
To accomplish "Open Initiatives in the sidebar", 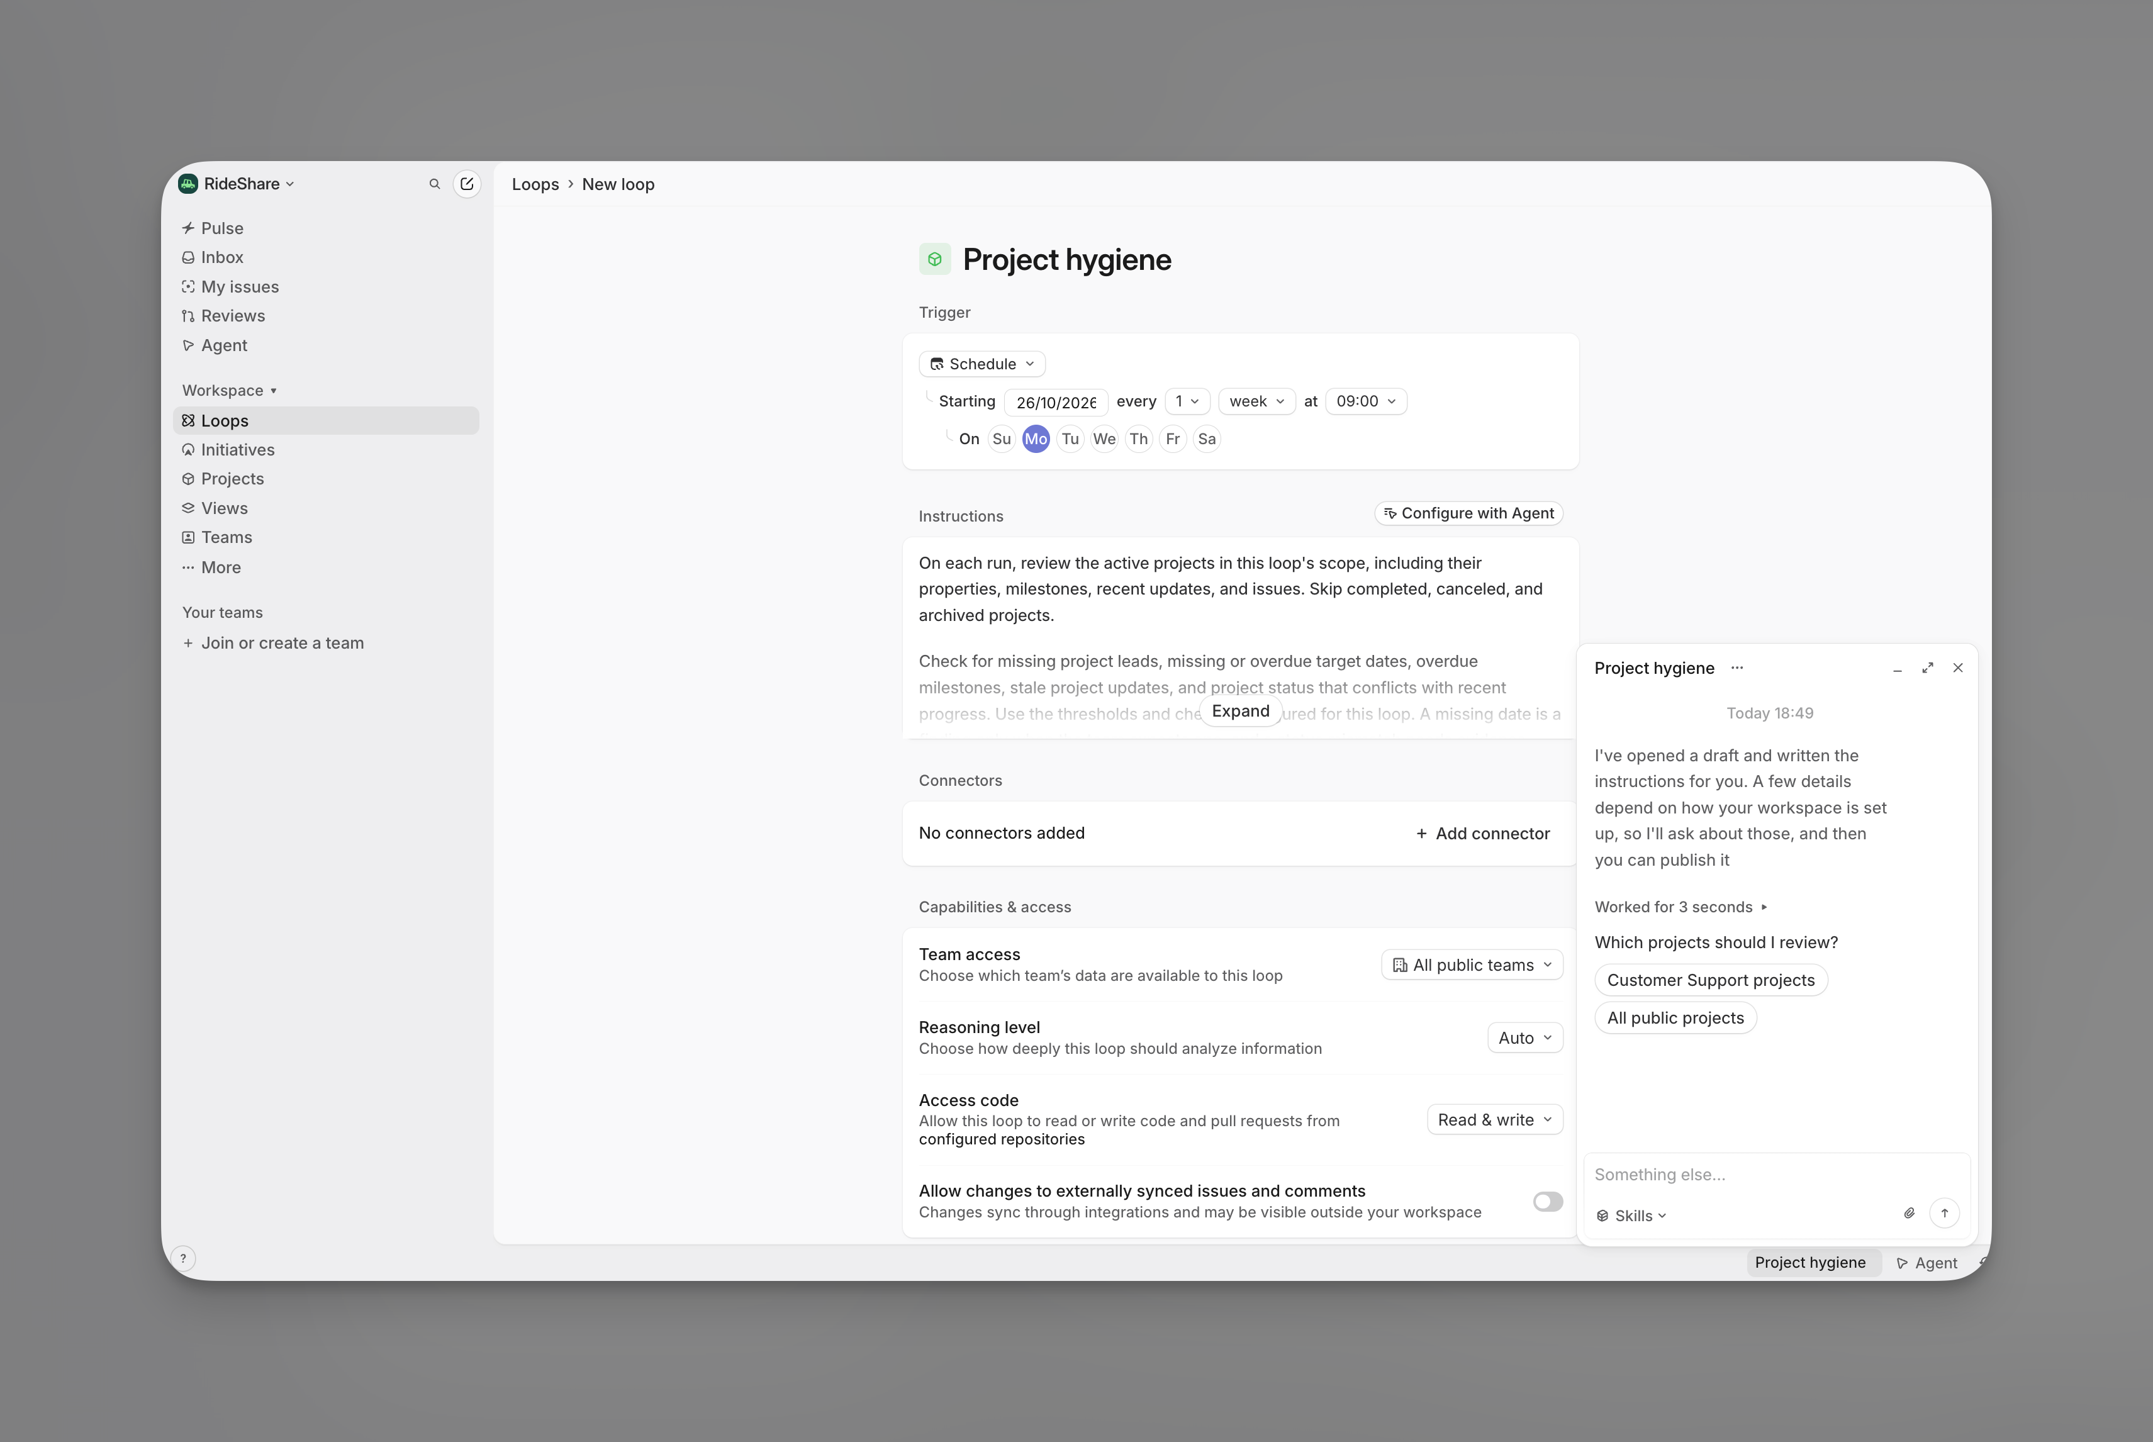I will pyautogui.click(x=327, y=450).
